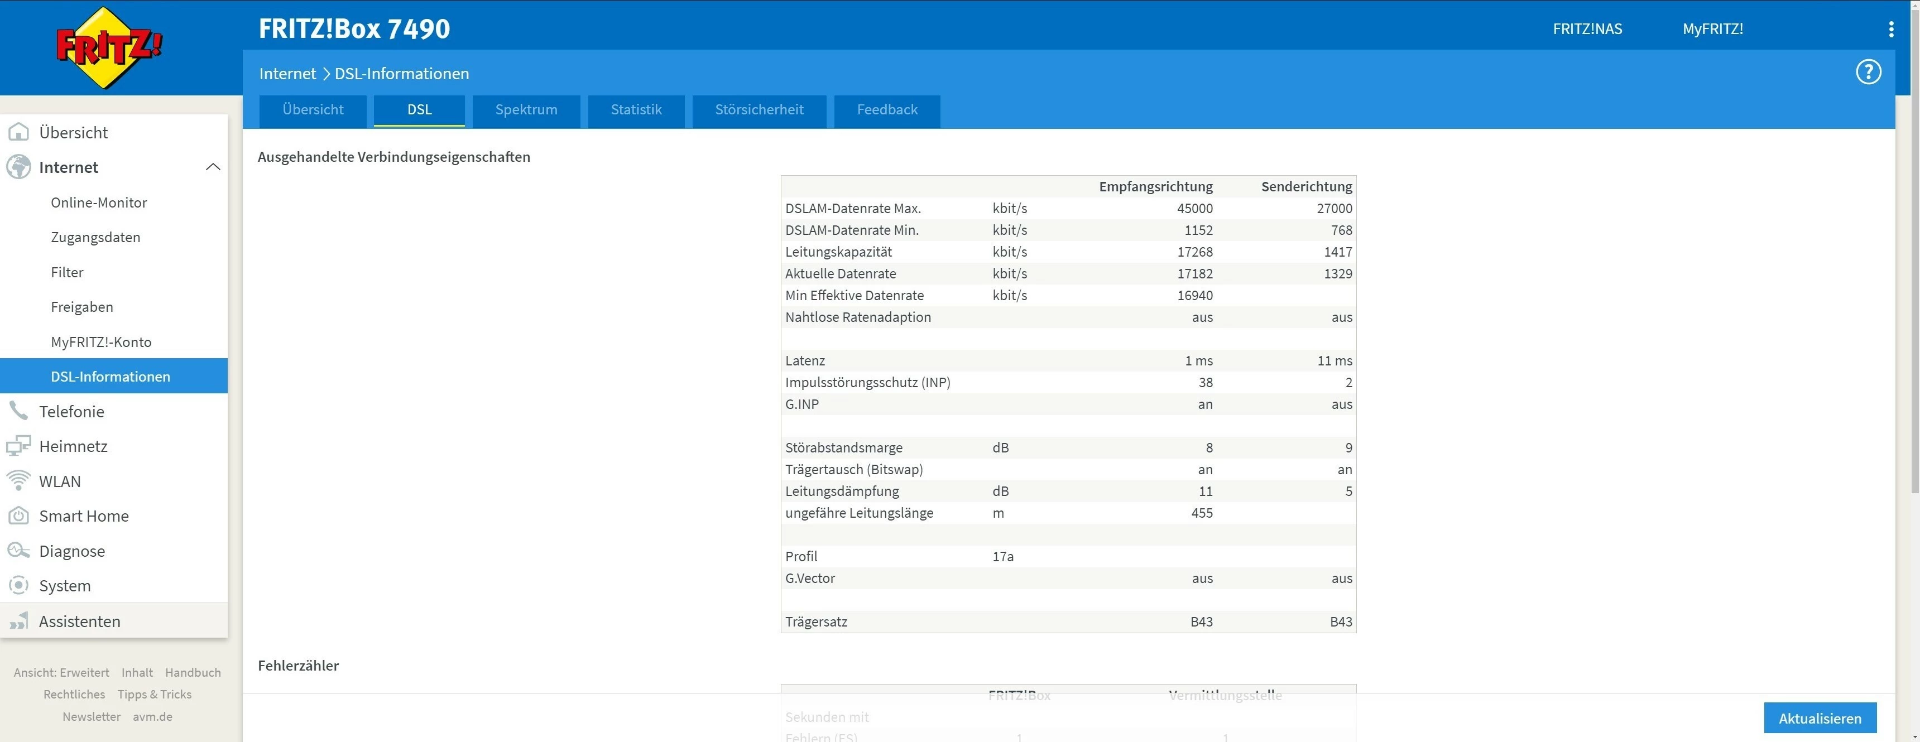Click the Übersicht house icon in sidebar

coord(18,133)
